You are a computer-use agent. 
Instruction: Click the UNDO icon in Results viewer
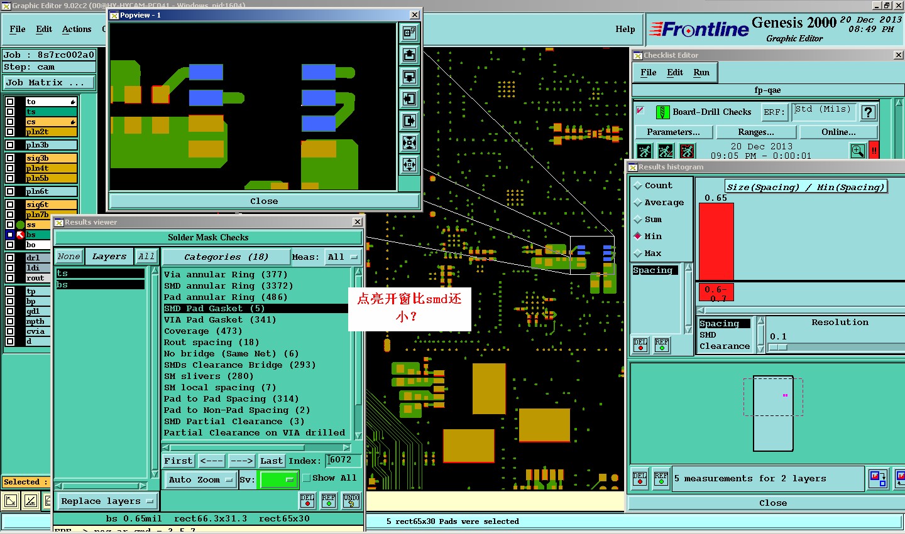pos(351,500)
